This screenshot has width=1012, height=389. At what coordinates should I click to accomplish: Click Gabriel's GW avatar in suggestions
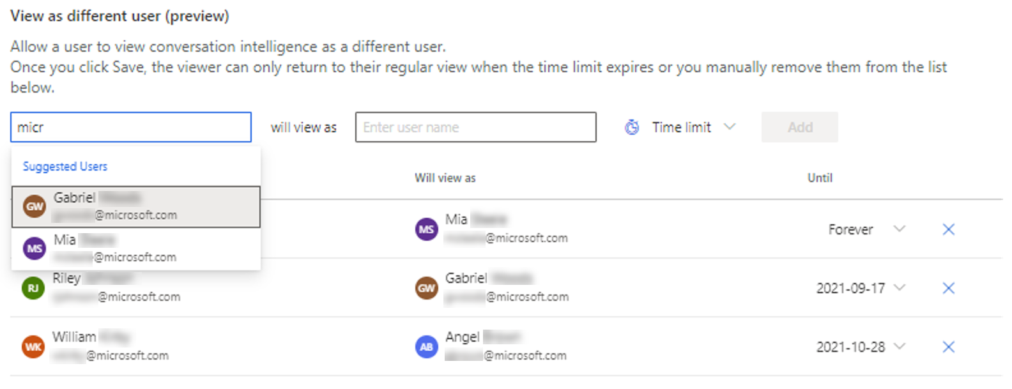click(x=34, y=206)
